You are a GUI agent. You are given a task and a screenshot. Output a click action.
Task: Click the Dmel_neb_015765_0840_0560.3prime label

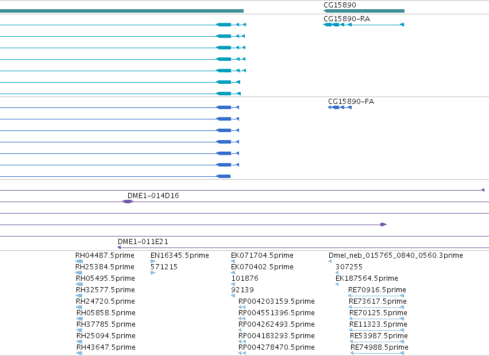pos(396,256)
